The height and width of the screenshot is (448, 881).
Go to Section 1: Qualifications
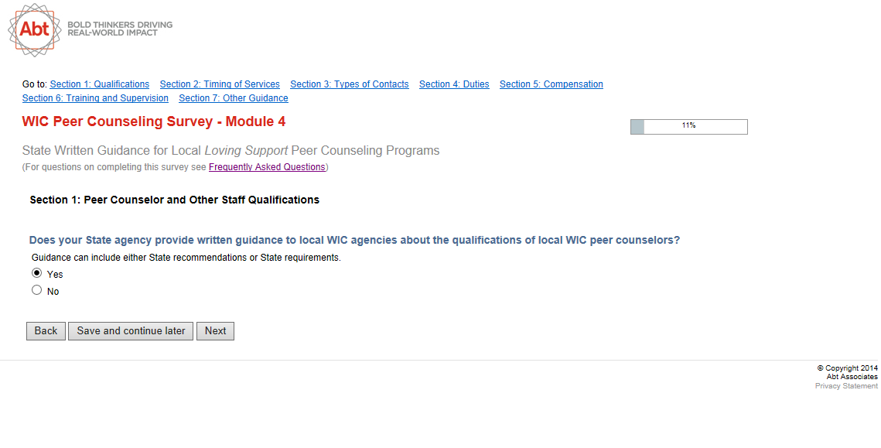99,84
